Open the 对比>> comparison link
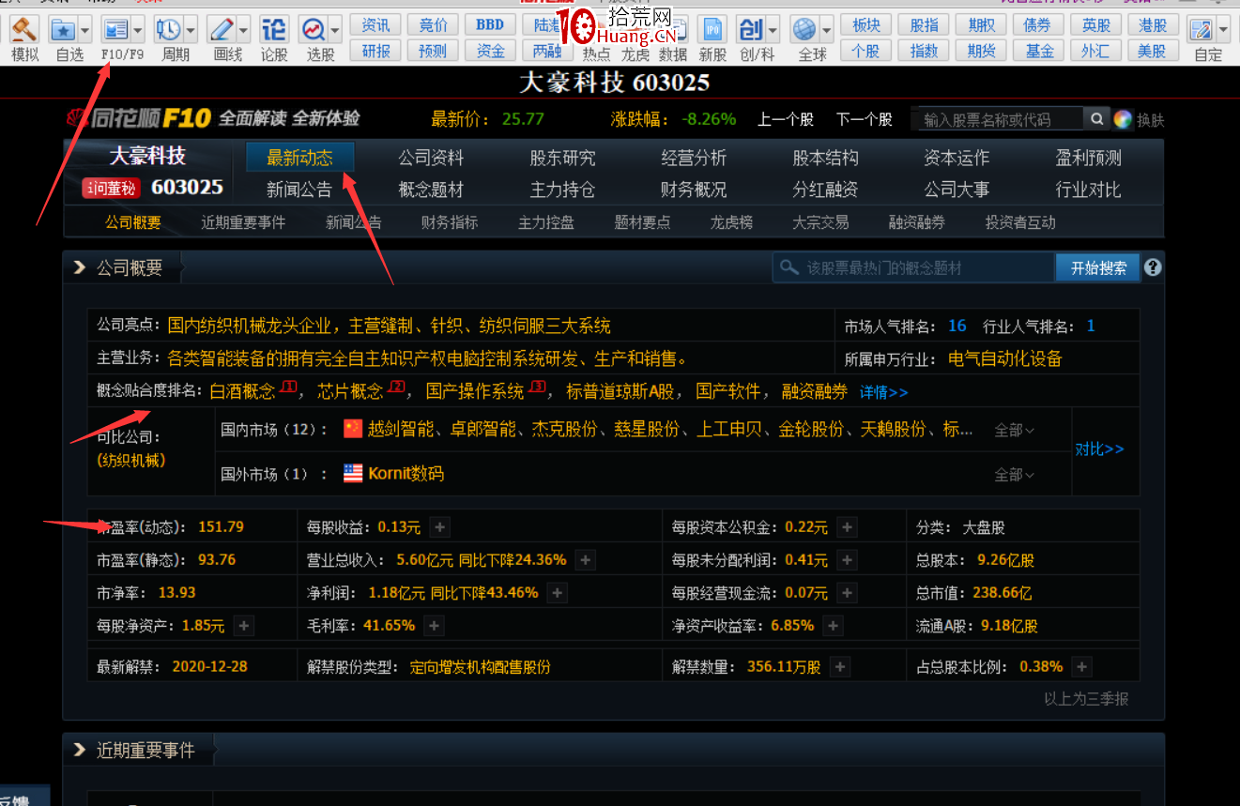 point(1099,449)
